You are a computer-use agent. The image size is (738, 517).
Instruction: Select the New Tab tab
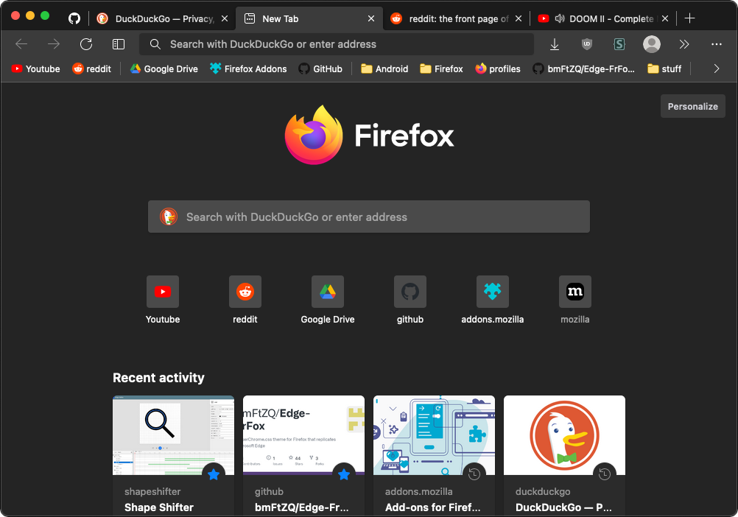tap(309, 19)
